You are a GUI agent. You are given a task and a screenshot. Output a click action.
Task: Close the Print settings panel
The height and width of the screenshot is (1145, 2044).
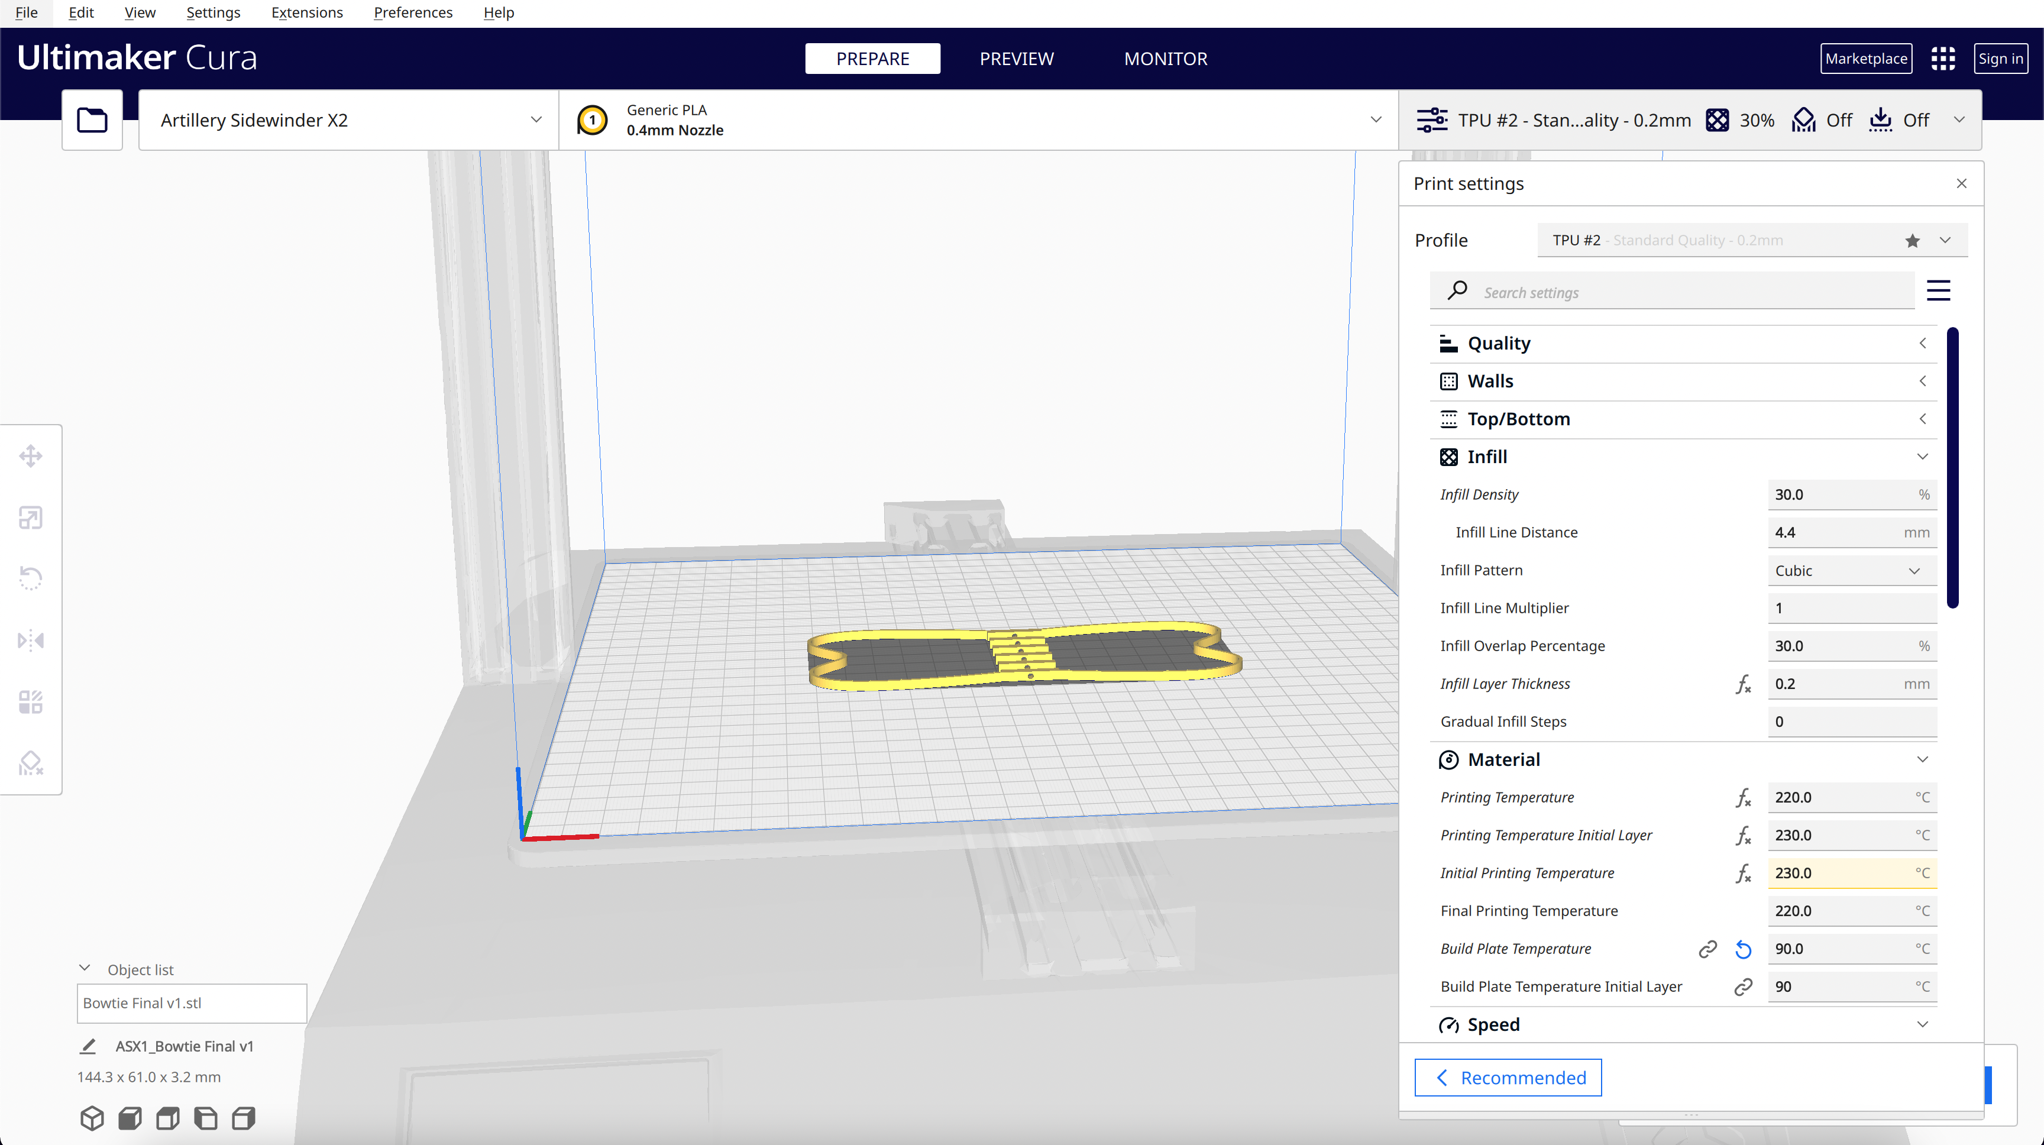[x=1961, y=183]
